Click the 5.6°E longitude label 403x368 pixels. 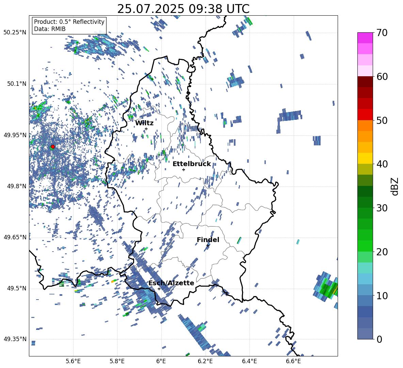[73, 361]
